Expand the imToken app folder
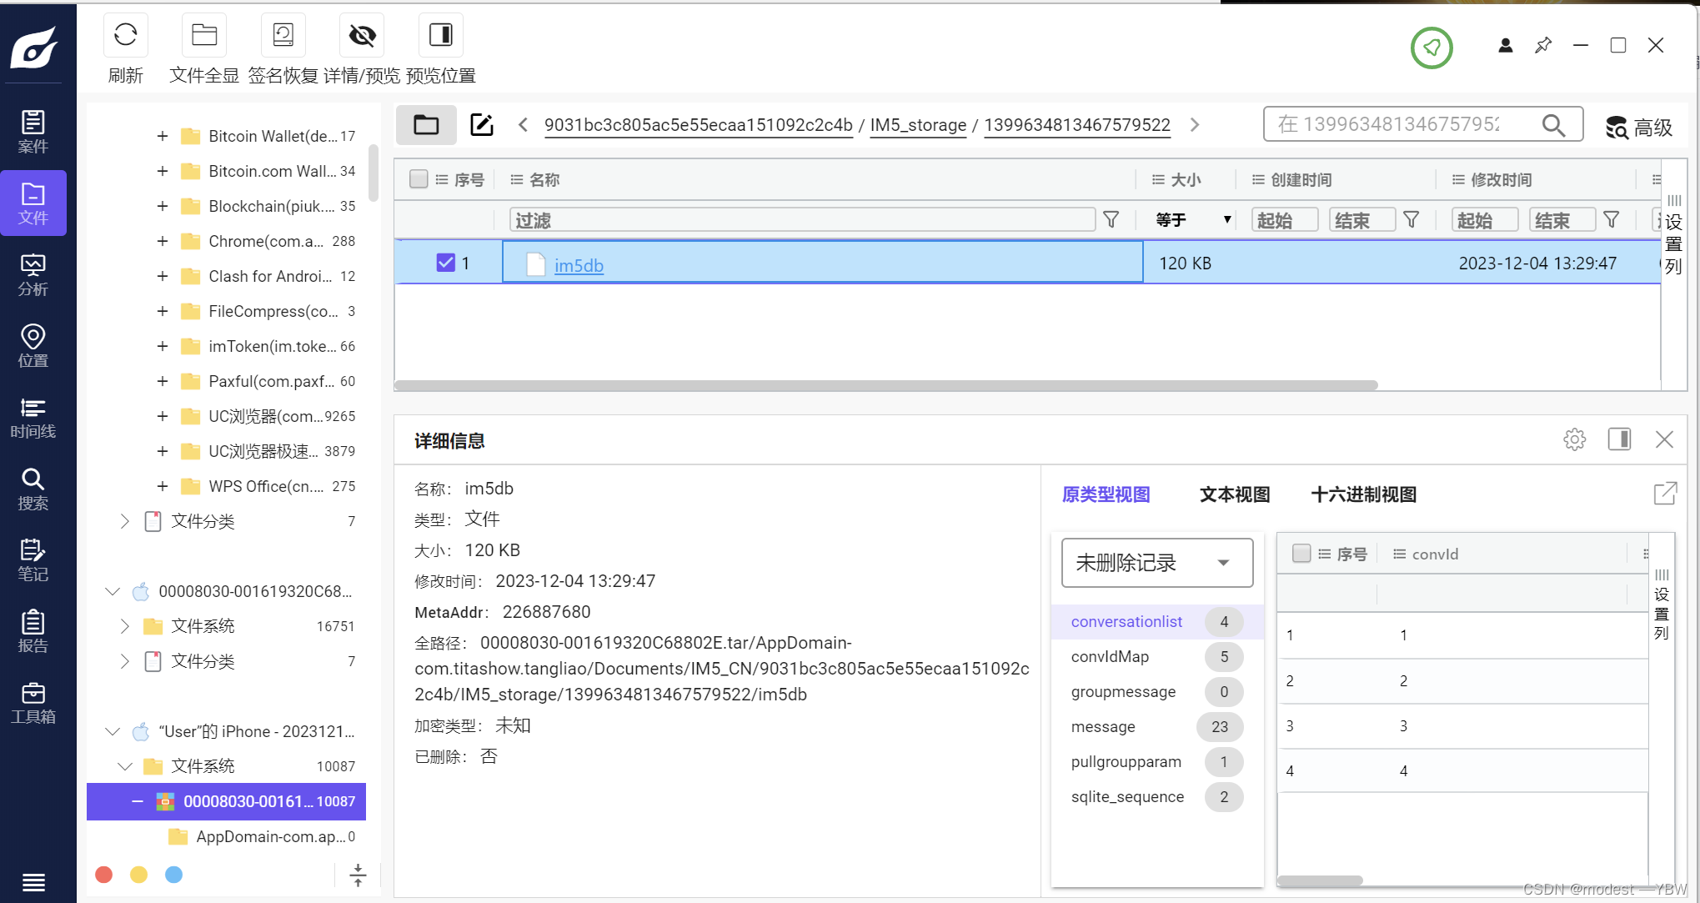The height and width of the screenshot is (903, 1700). (x=162, y=345)
